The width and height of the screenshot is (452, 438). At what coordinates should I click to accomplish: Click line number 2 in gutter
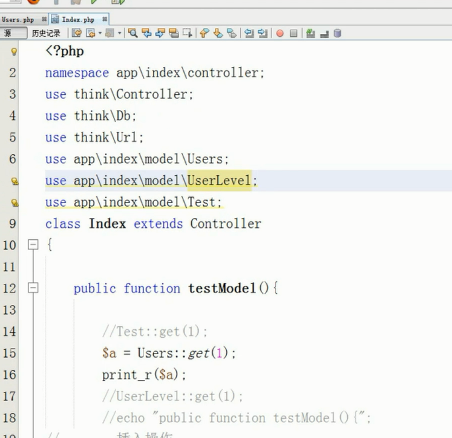tap(12, 73)
